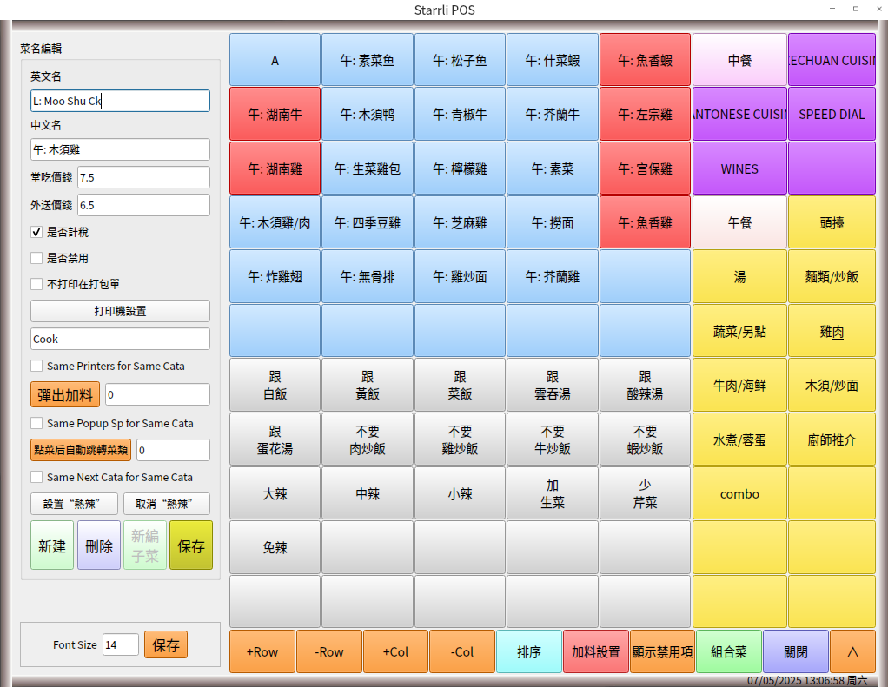Add a row with +Row button
This screenshot has height=687, width=888.
262,651
